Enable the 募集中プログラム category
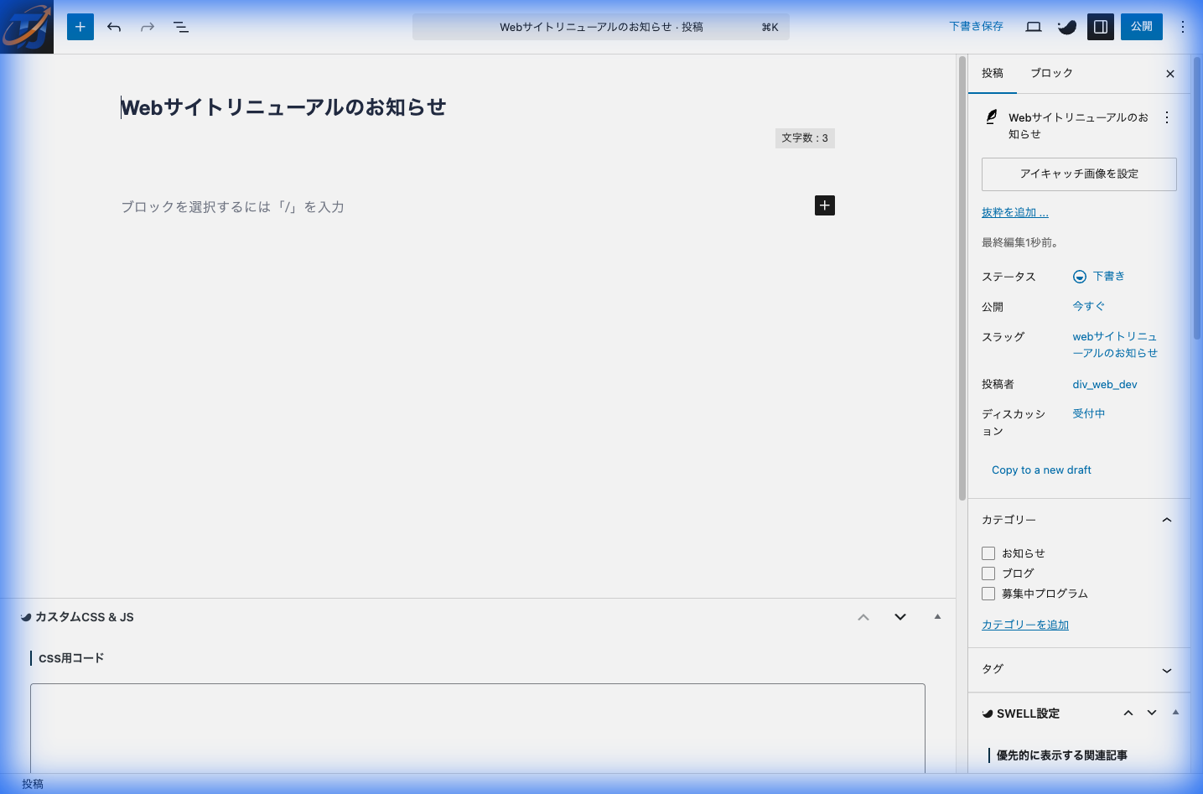Image resolution: width=1203 pixels, height=794 pixels. tap(988, 593)
